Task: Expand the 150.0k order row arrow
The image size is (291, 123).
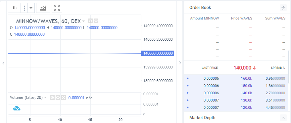Action: (x=188, y=86)
